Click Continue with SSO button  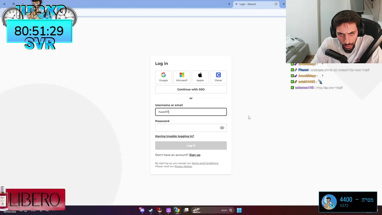point(191,89)
